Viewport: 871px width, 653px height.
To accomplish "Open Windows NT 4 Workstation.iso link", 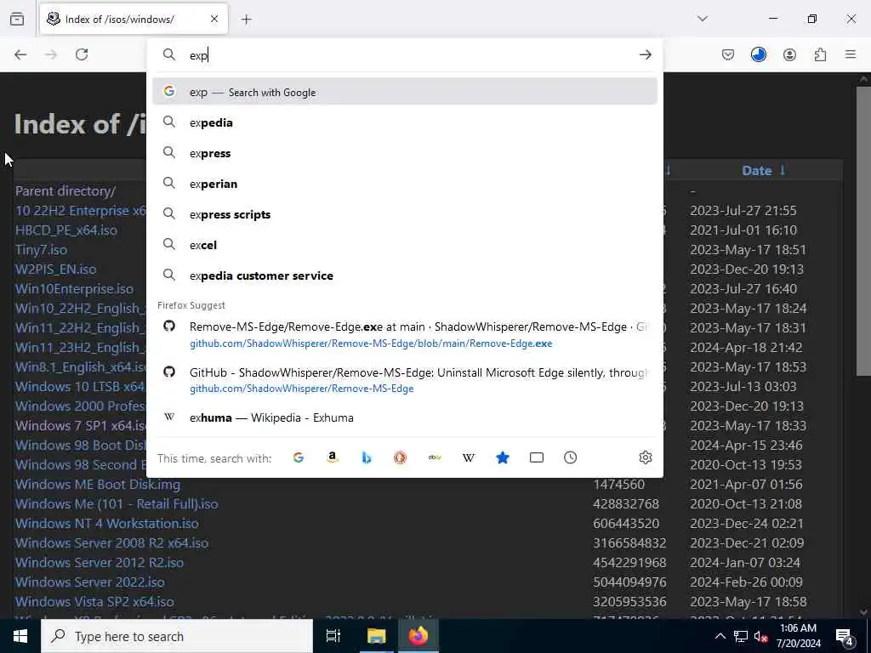I will (106, 523).
